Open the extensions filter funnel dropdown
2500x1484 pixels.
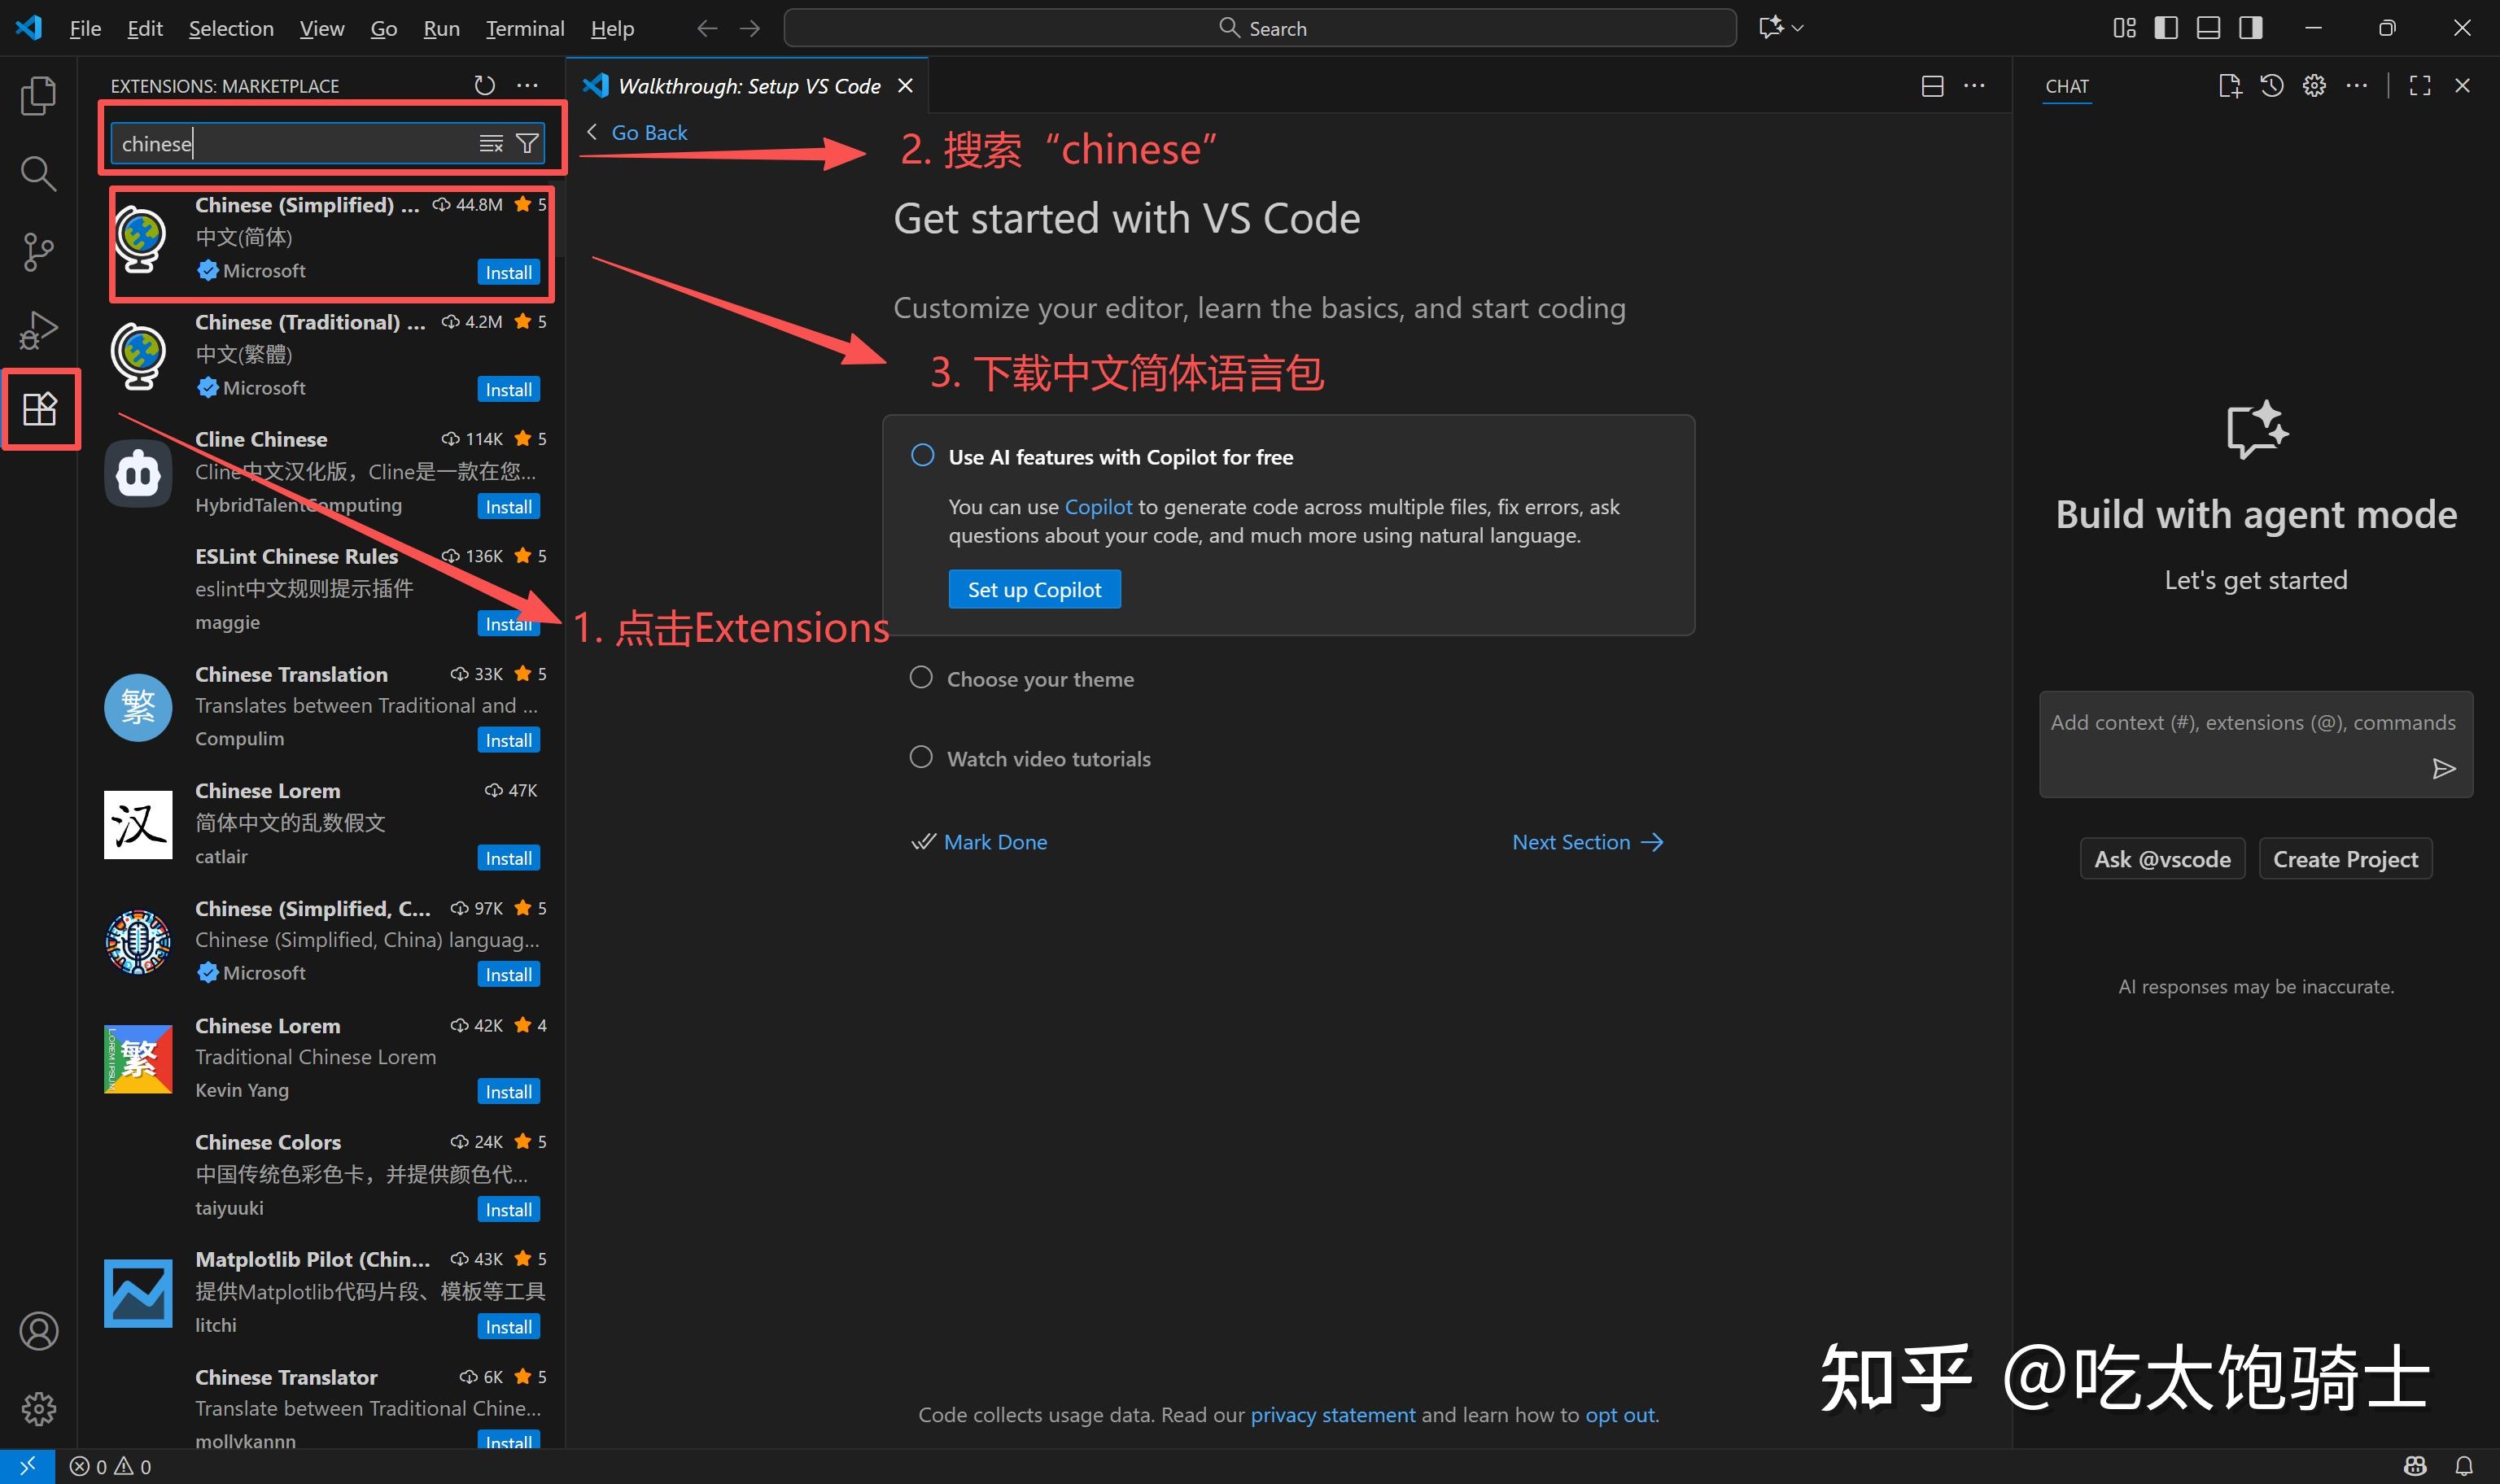point(527,143)
